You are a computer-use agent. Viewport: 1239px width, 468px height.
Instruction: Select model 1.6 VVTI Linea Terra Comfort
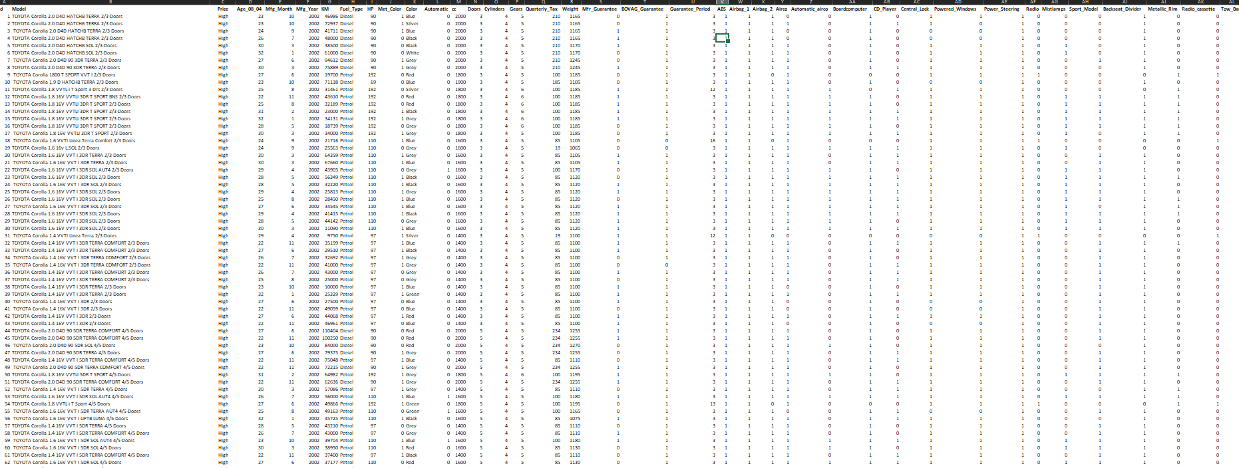point(74,141)
